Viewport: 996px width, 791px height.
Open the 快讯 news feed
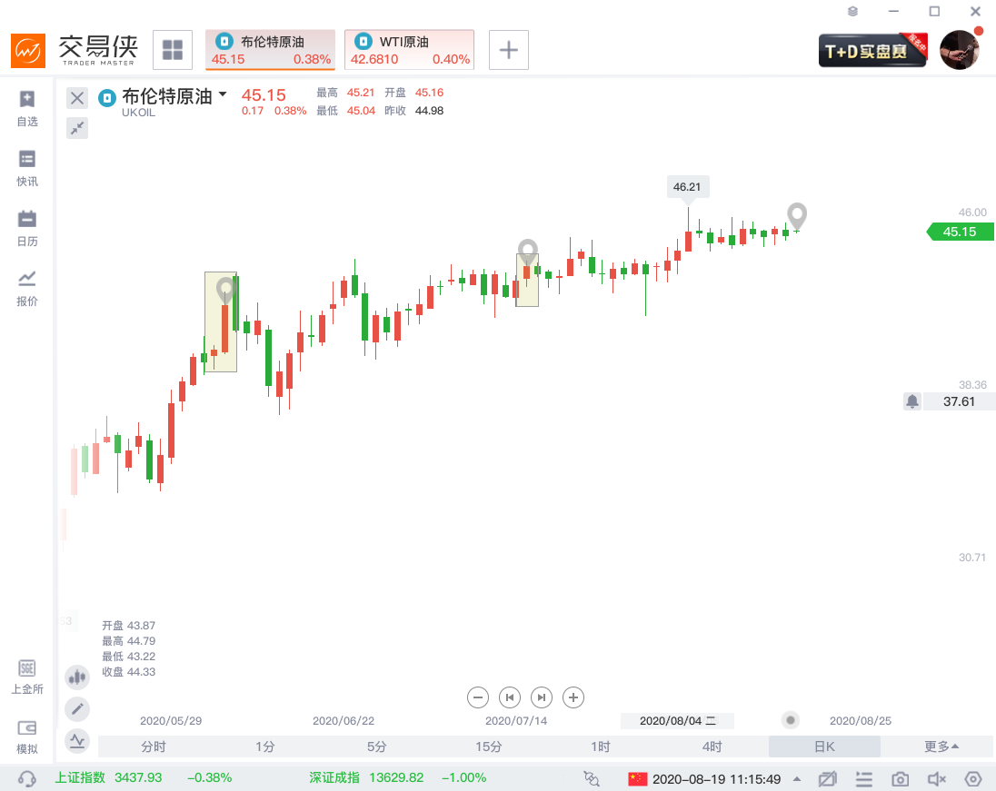(x=27, y=167)
